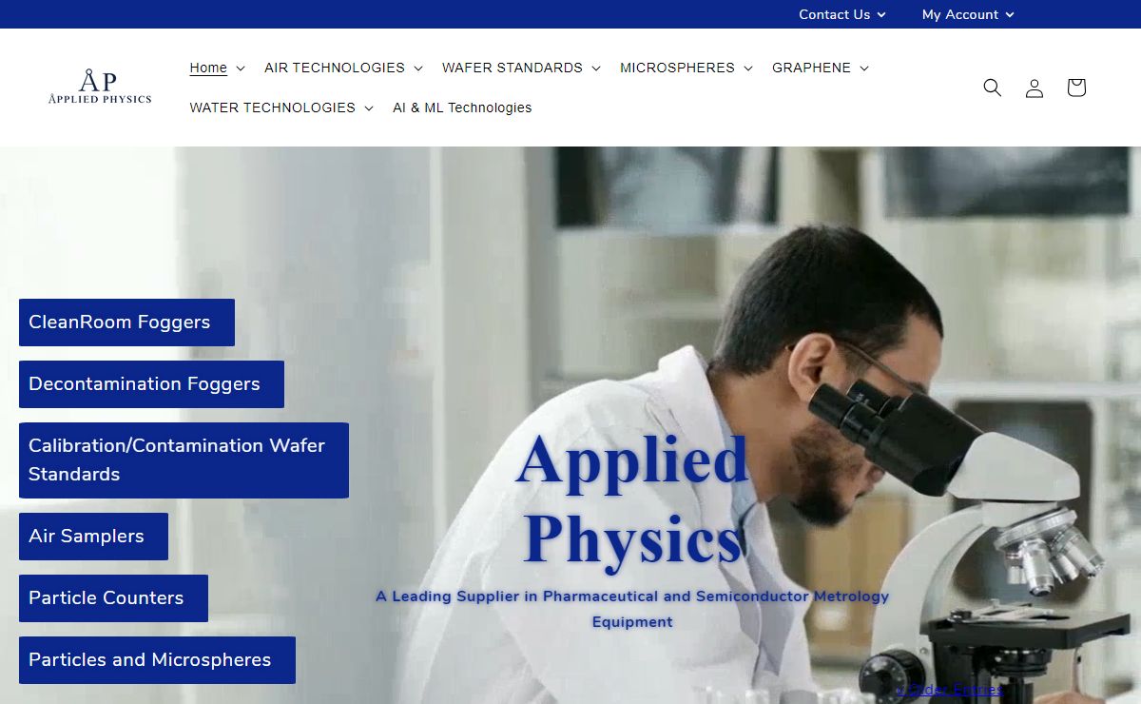The image size is (1141, 704).
Task: Click the Applied Physics logo
Action: [100, 87]
